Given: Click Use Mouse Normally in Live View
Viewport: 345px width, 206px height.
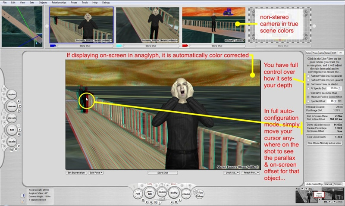Looking at the screenshot, I should 324,143.
